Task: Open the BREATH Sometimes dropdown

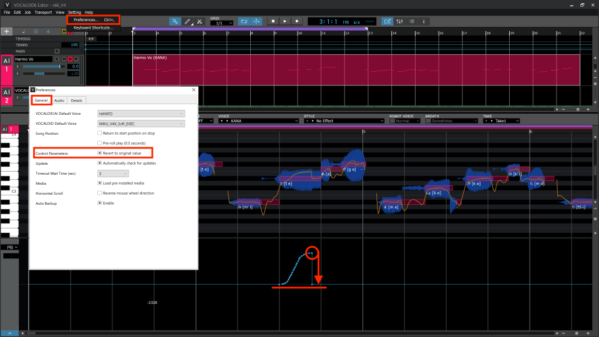Action: (x=452, y=120)
